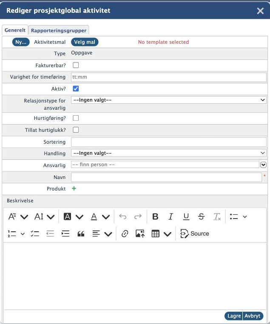The height and width of the screenshot is (324, 270).
Task: Focus the Varighet for timeføring field
Action: pos(168,77)
